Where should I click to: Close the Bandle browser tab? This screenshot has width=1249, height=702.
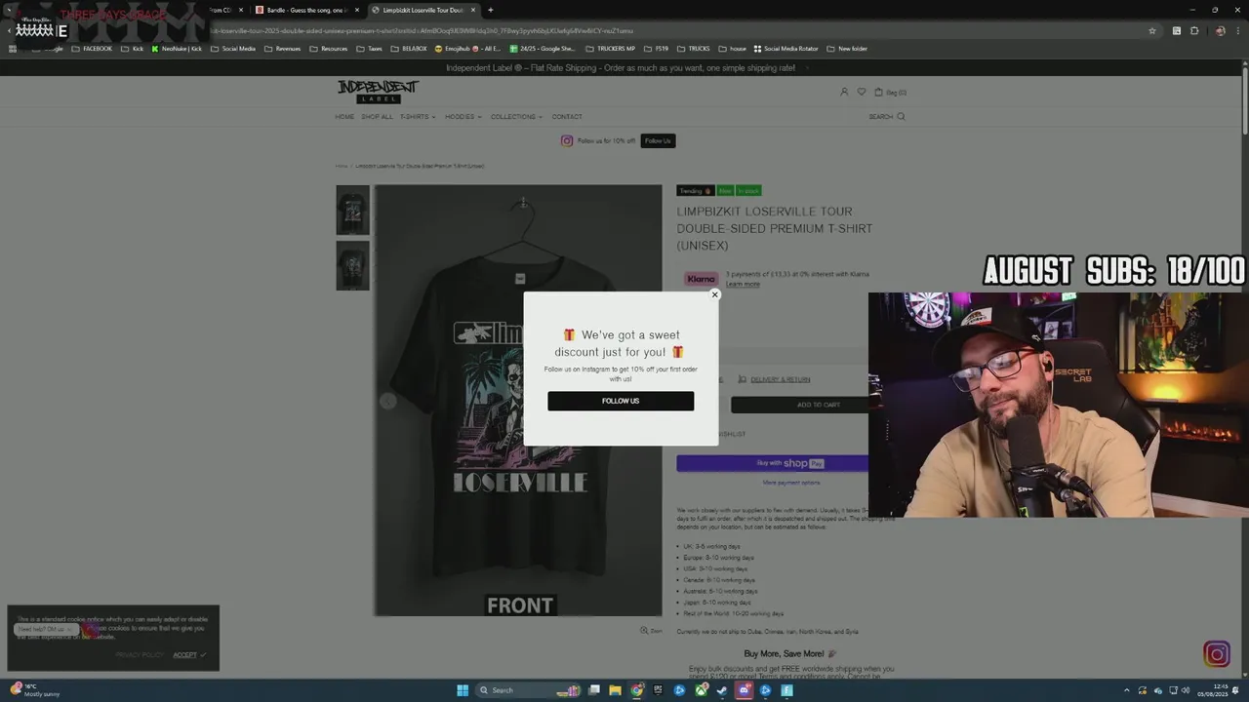click(356, 10)
